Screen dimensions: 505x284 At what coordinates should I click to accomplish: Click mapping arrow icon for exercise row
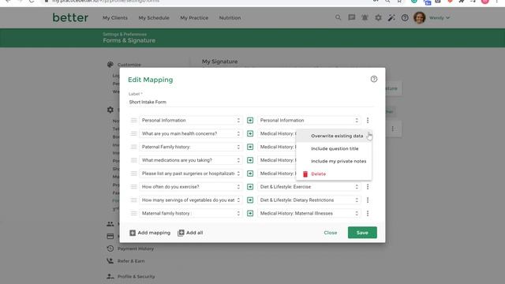click(x=250, y=187)
